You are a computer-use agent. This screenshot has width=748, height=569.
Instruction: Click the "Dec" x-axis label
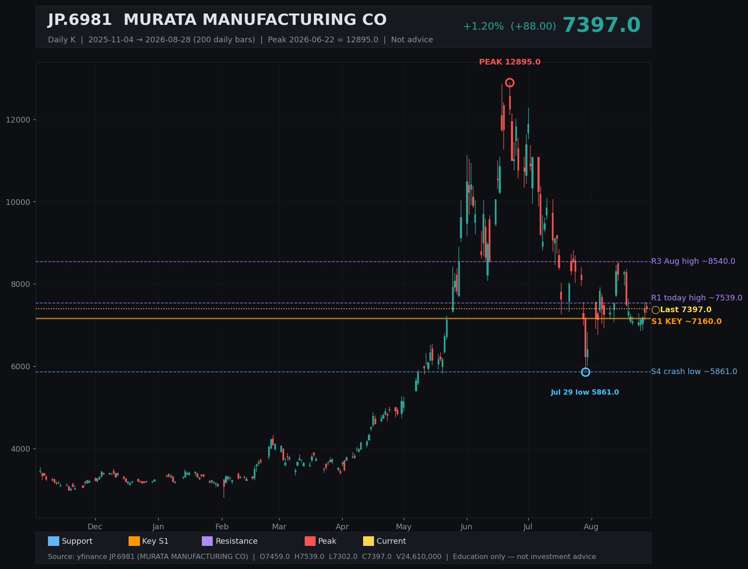pos(95,527)
